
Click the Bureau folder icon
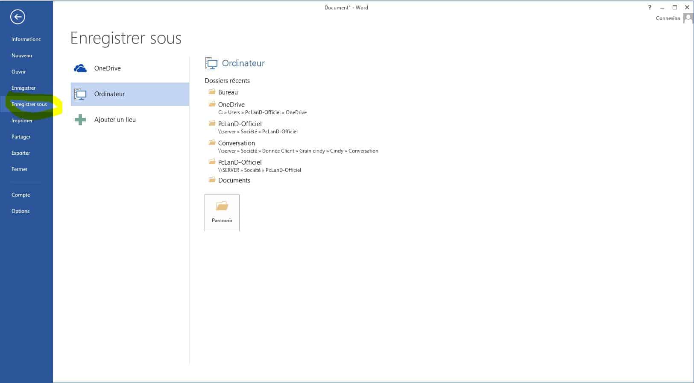click(212, 92)
